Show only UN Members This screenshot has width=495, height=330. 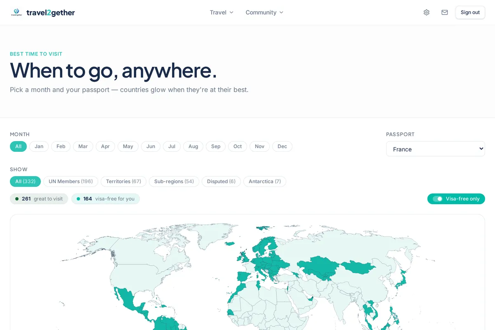click(71, 181)
